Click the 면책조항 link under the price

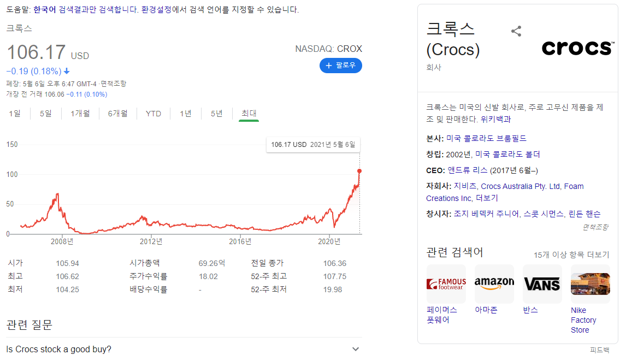[x=114, y=84]
